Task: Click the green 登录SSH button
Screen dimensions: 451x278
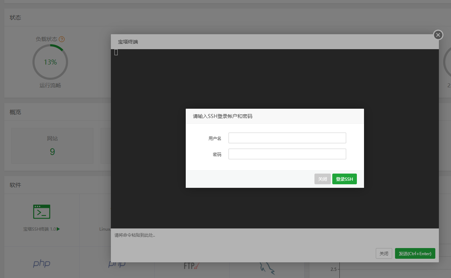Action: click(344, 179)
